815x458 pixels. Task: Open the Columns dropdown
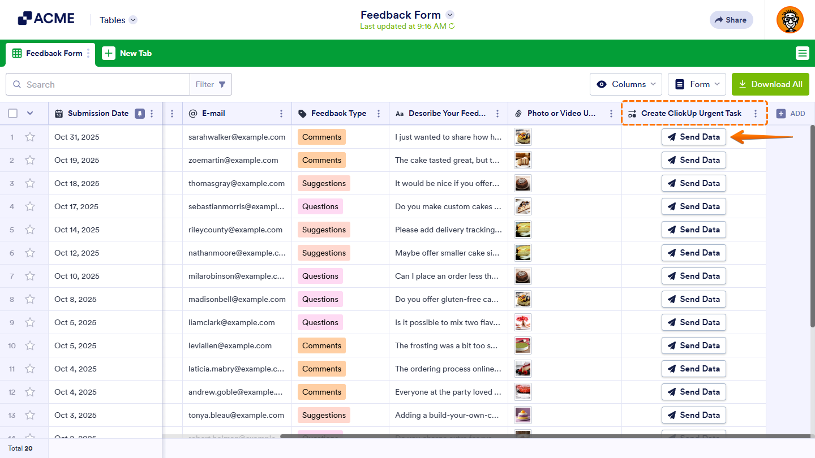pyautogui.click(x=625, y=84)
